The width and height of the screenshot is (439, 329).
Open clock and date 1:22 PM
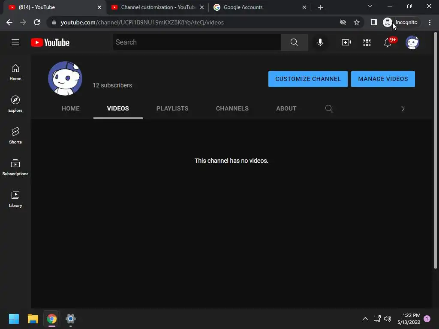coord(409,319)
